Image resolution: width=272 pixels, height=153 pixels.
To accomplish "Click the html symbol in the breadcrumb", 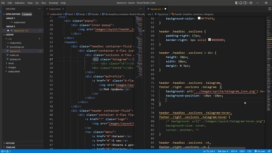I will (x=69, y=14).
